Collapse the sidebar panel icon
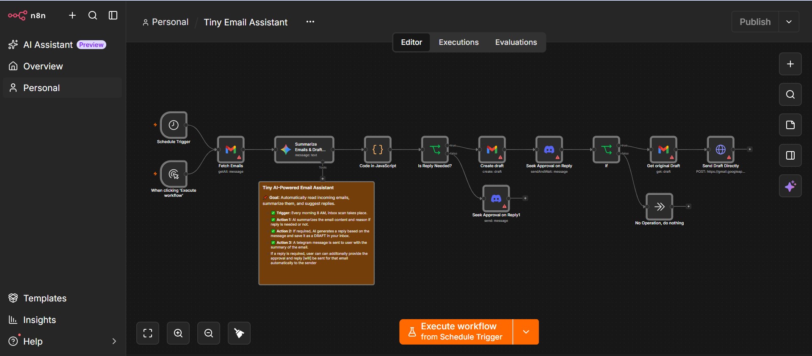Screen dimensions: 812x356 pos(113,15)
